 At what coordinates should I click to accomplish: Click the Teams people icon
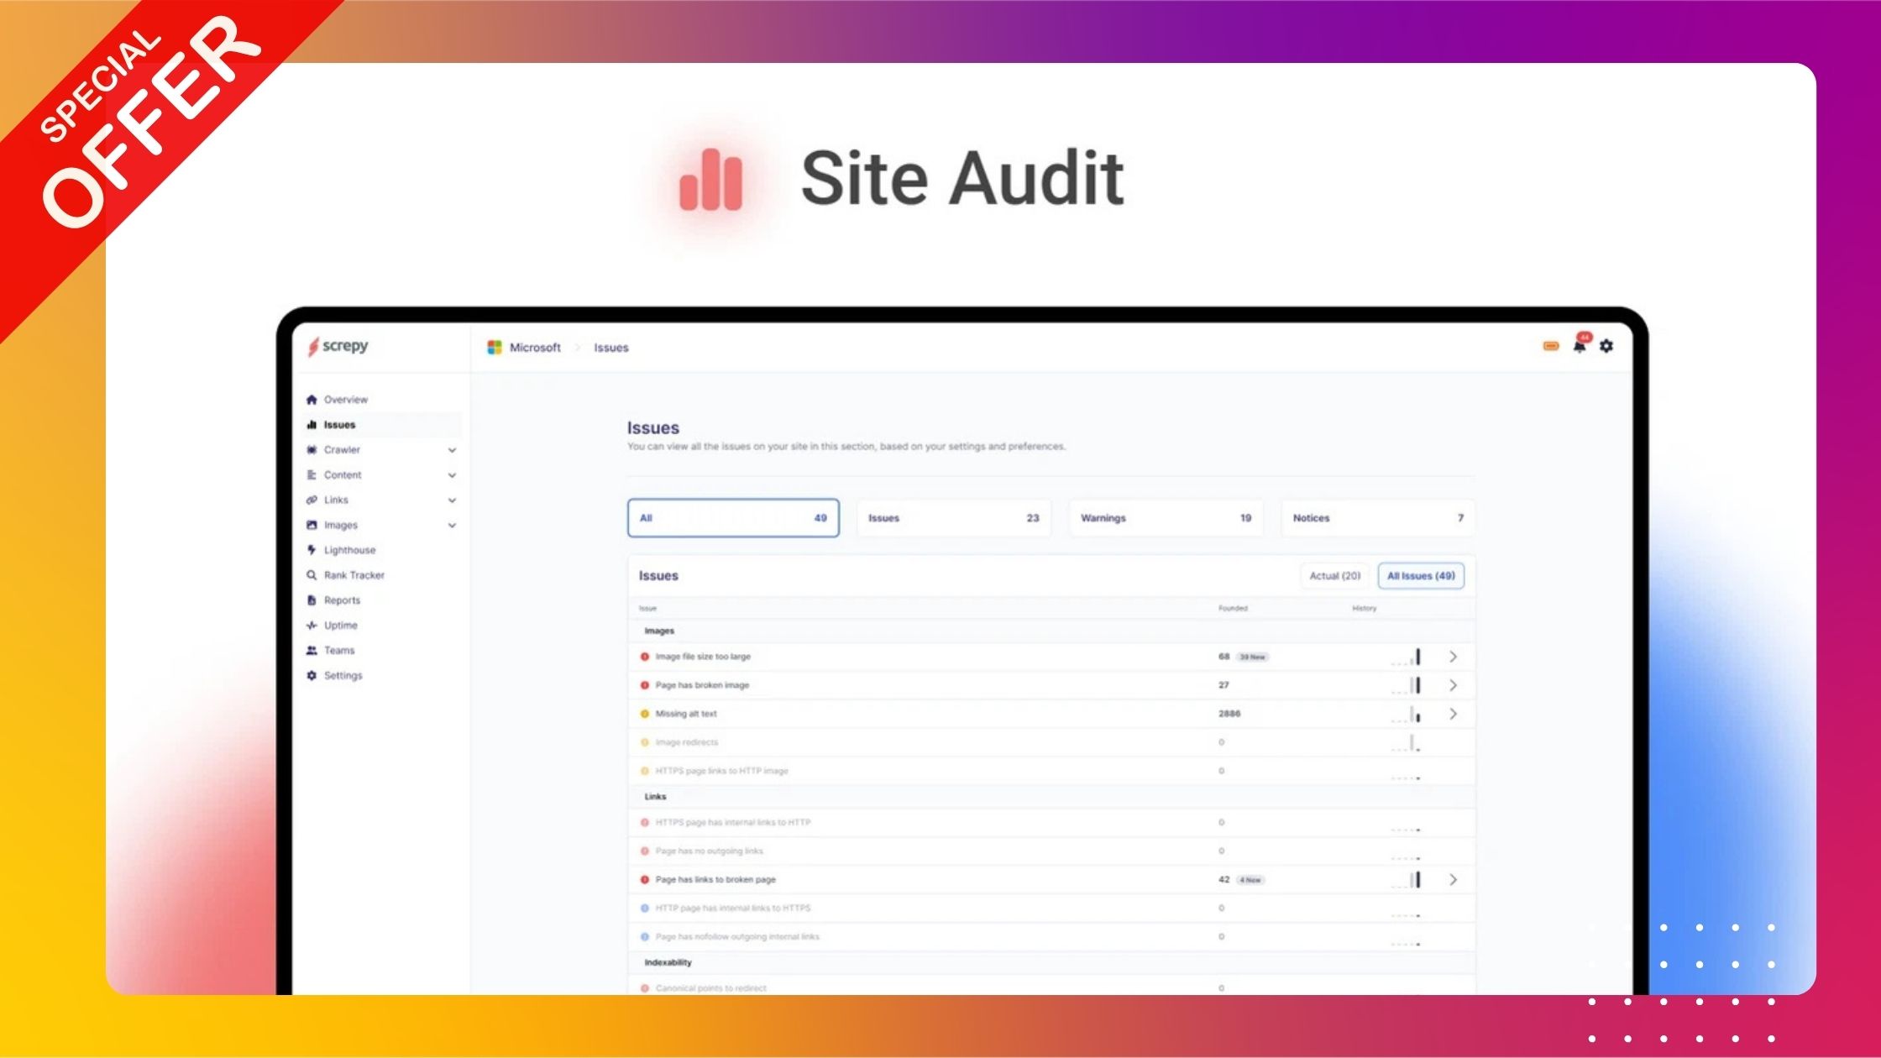pyautogui.click(x=312, y=651)
